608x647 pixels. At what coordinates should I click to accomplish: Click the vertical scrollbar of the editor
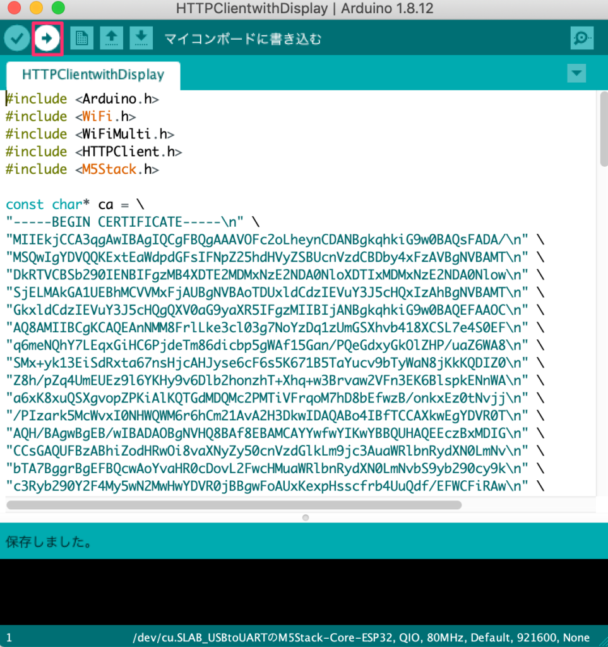pos(604,129)
